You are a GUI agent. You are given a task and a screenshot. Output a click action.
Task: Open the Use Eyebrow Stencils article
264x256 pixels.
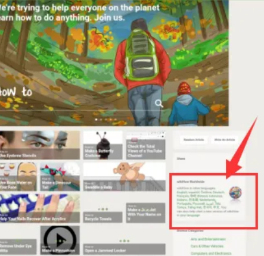point(40,145)
